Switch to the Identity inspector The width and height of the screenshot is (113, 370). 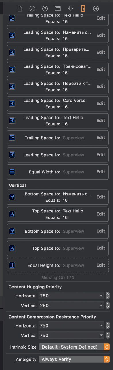(x=58, y=8)
